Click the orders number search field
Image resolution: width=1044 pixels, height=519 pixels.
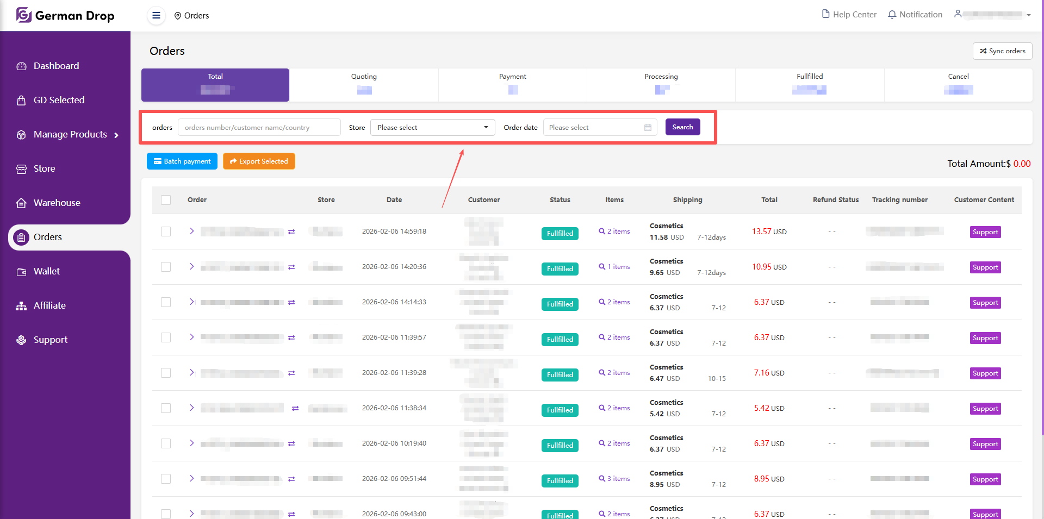tap(259, 128)
